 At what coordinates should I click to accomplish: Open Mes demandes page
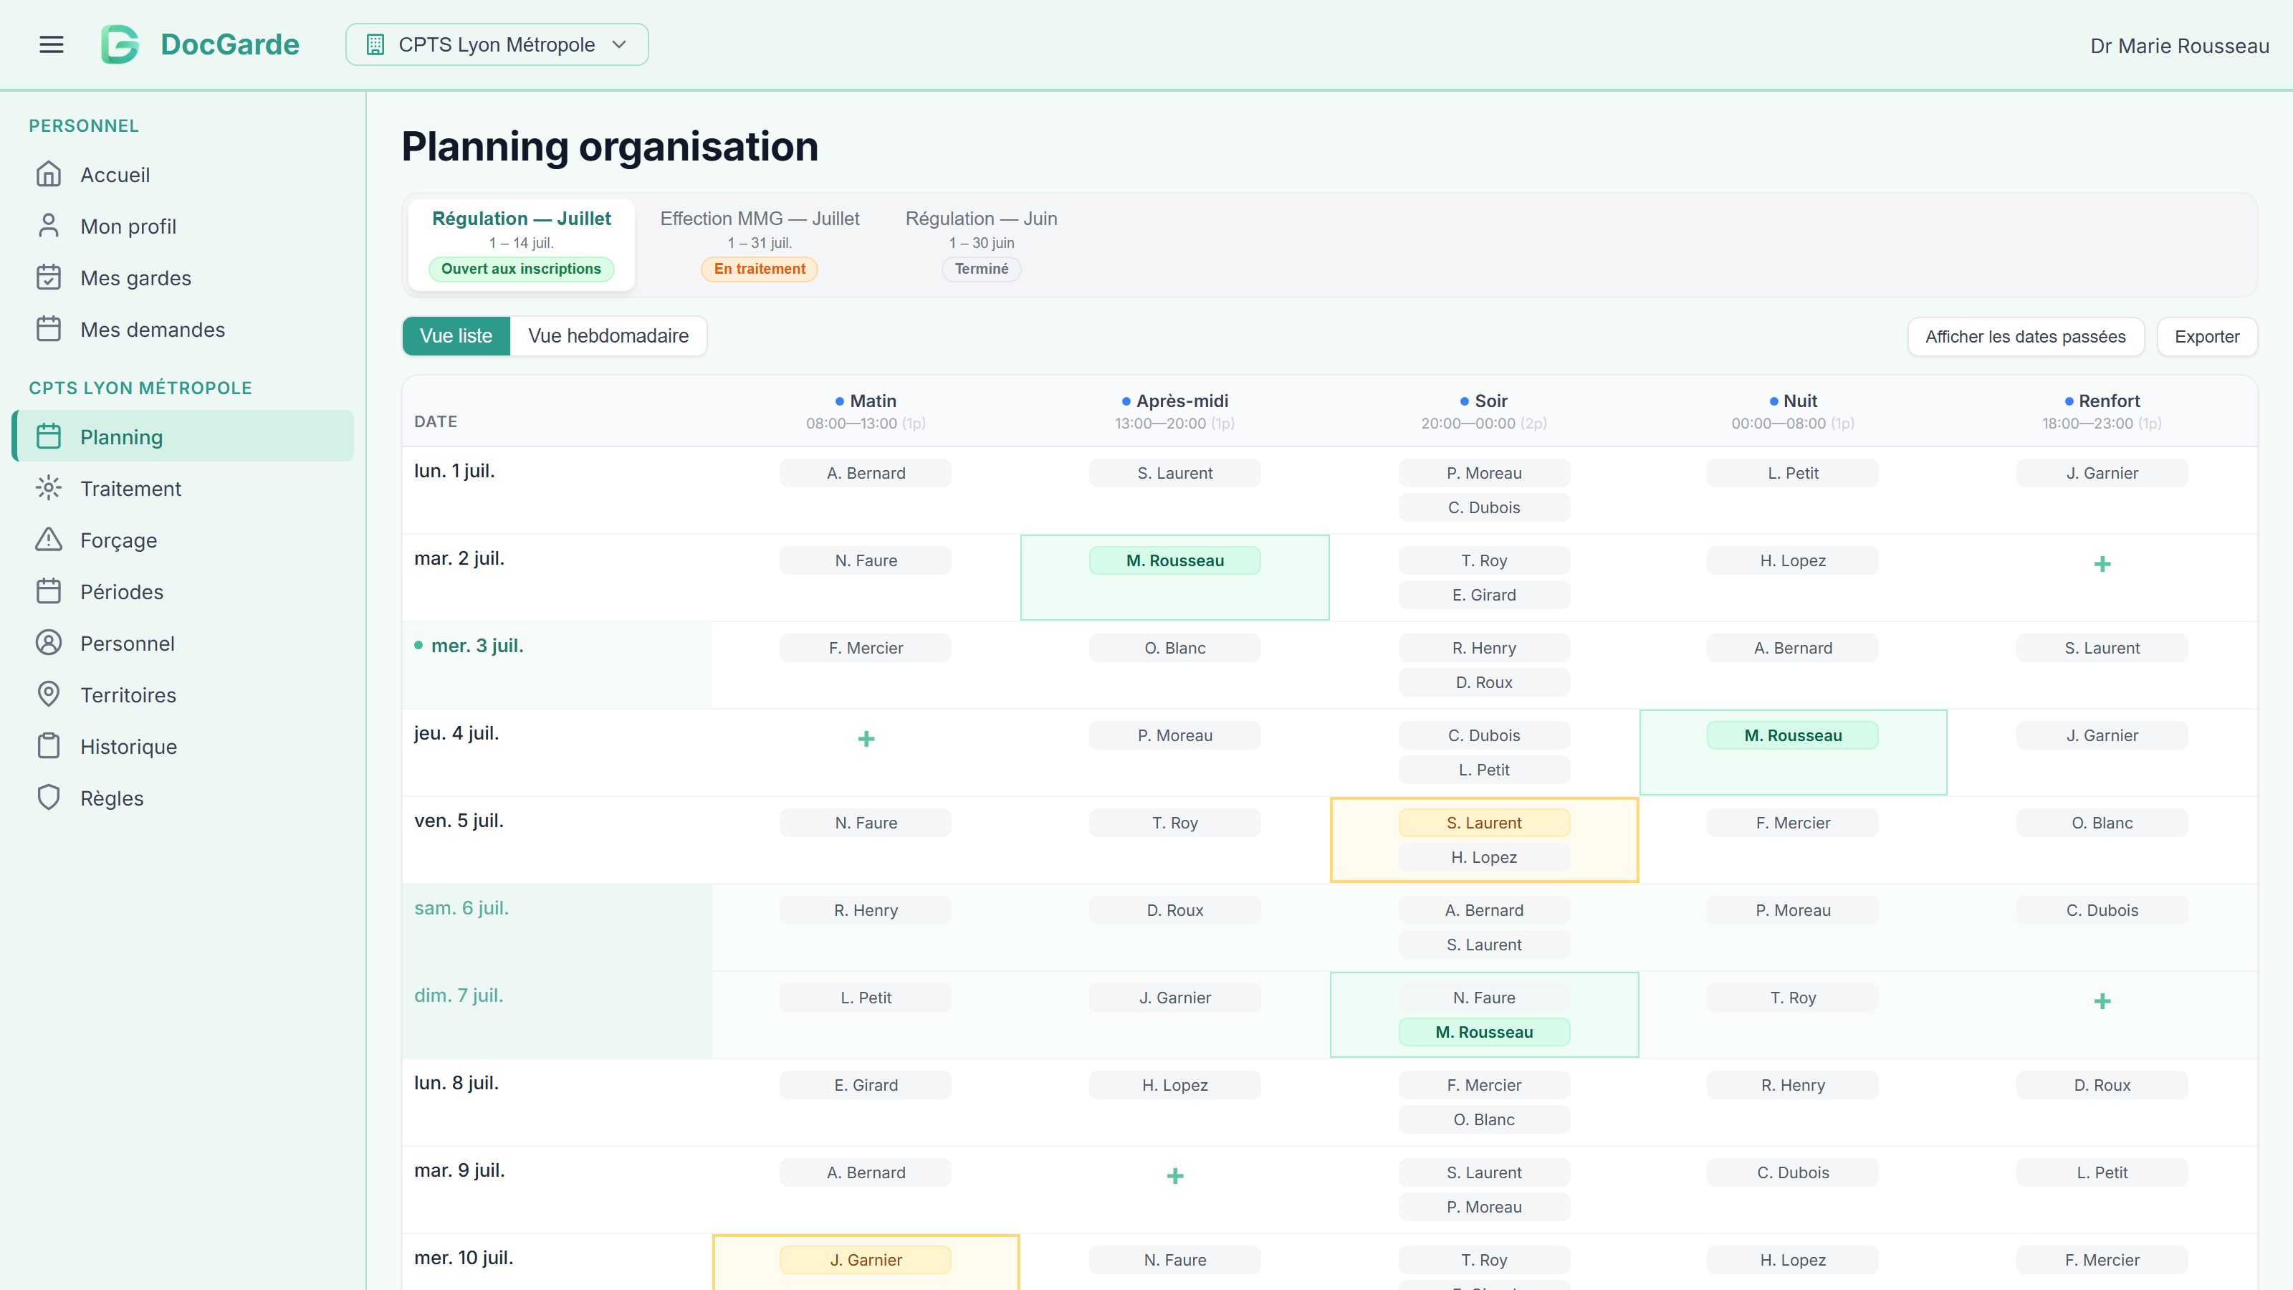183,330
